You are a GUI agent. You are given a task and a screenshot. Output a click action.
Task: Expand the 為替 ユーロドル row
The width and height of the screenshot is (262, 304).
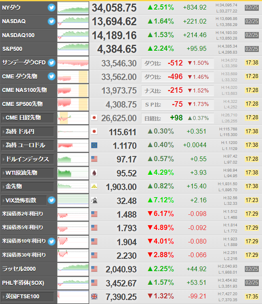pyautogui.click(x=27, y=146)
